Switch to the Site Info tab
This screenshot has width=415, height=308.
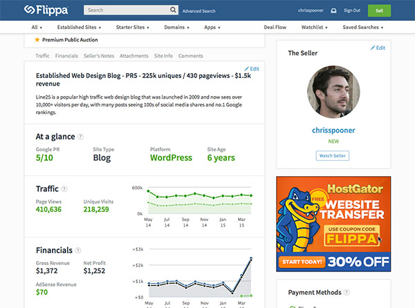coord(163,56)
